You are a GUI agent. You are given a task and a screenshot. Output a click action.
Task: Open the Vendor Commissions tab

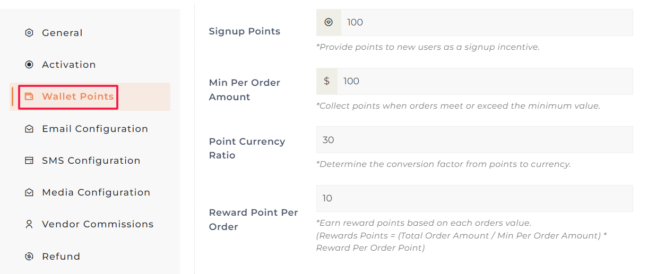point(98,224)
